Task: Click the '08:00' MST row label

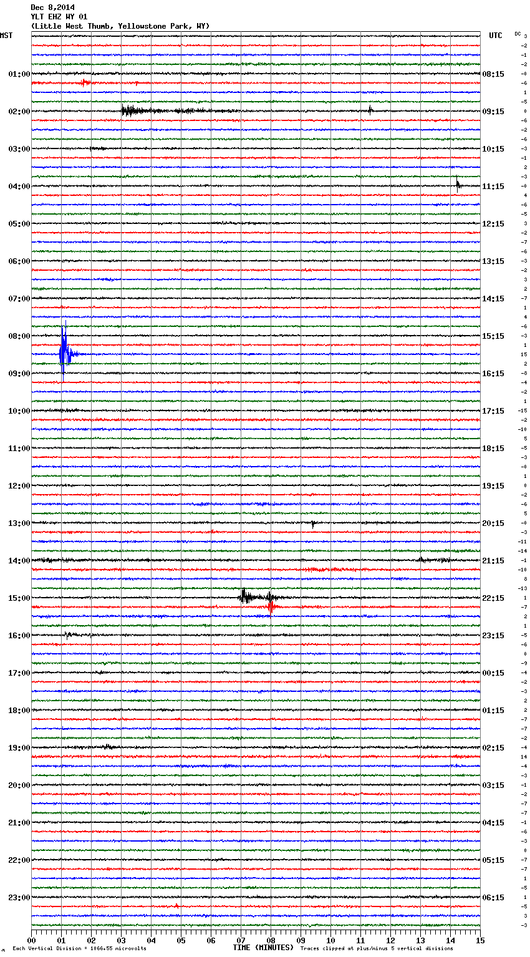Action: (x=19, y=336)
